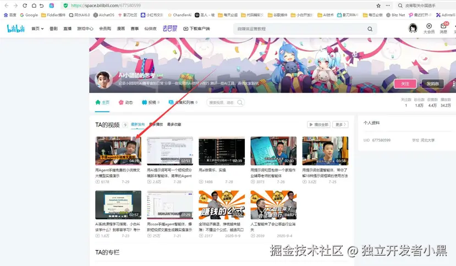Image resolution: width=456 pixels, height=266 pixels.
Task: Click the bilibili logo
Action: point(15,28)
